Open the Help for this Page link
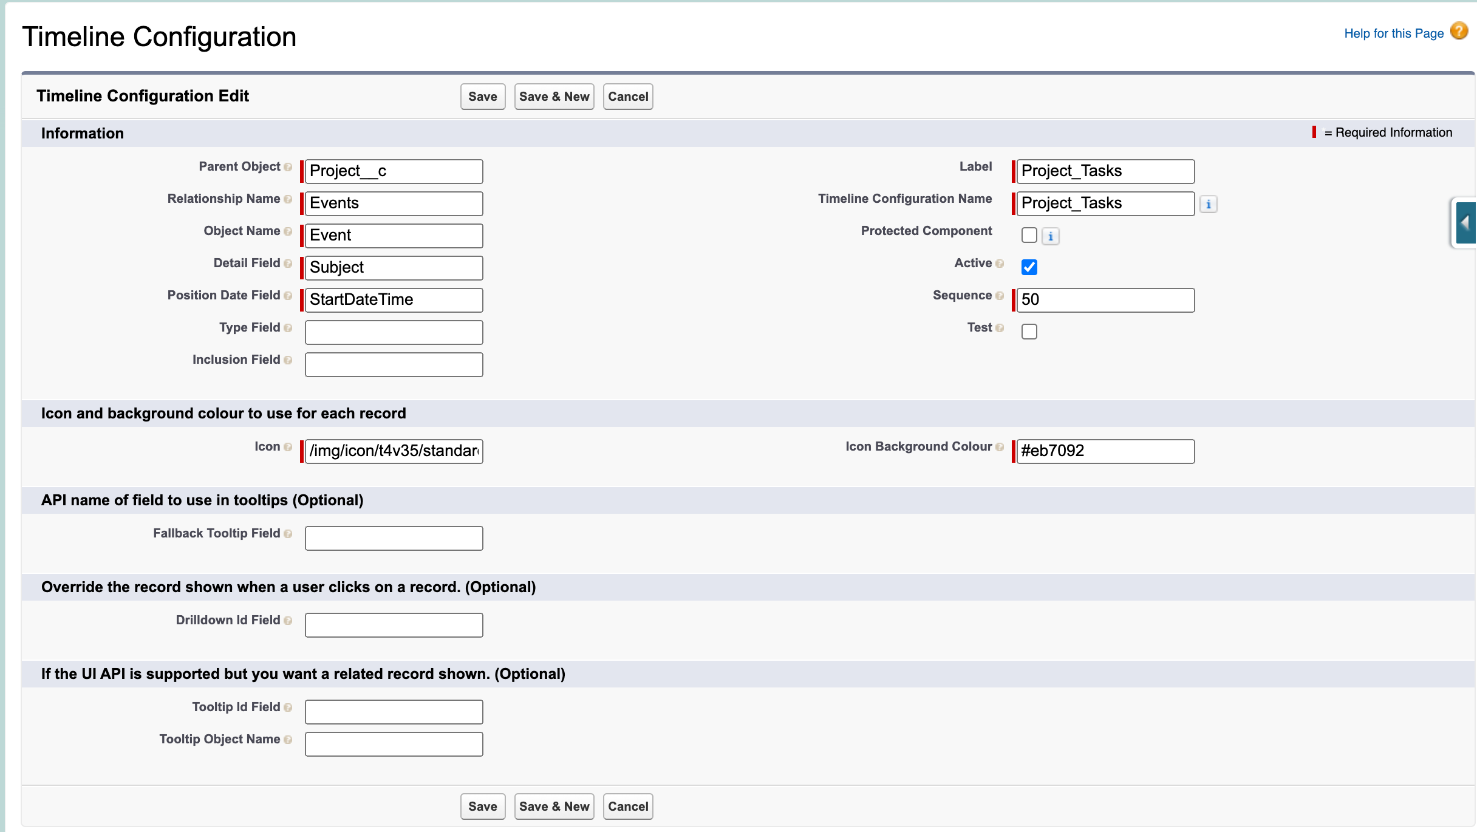The image size is (1477, 832). tap(1393, 33)
